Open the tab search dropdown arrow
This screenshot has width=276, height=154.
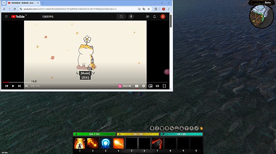click(4, 3)
